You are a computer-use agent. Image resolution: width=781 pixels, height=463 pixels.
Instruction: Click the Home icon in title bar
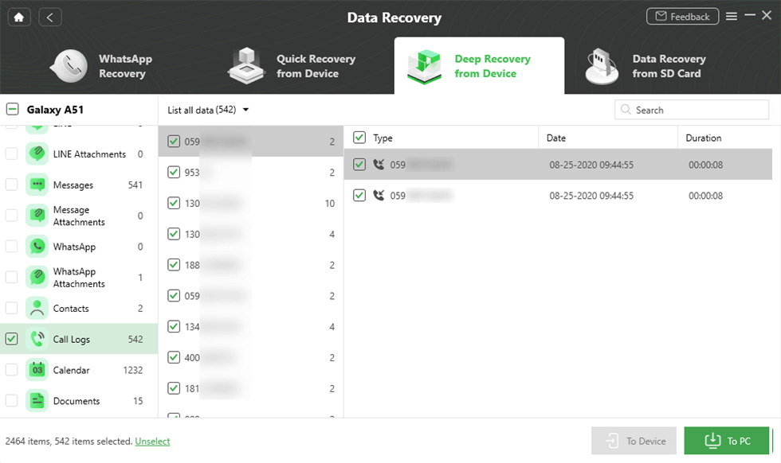[19, 17]
